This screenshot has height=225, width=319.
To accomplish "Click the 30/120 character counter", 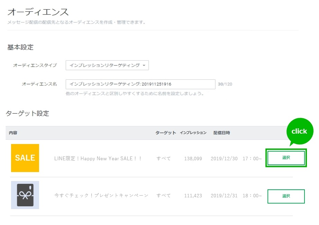I will point(225,84).
